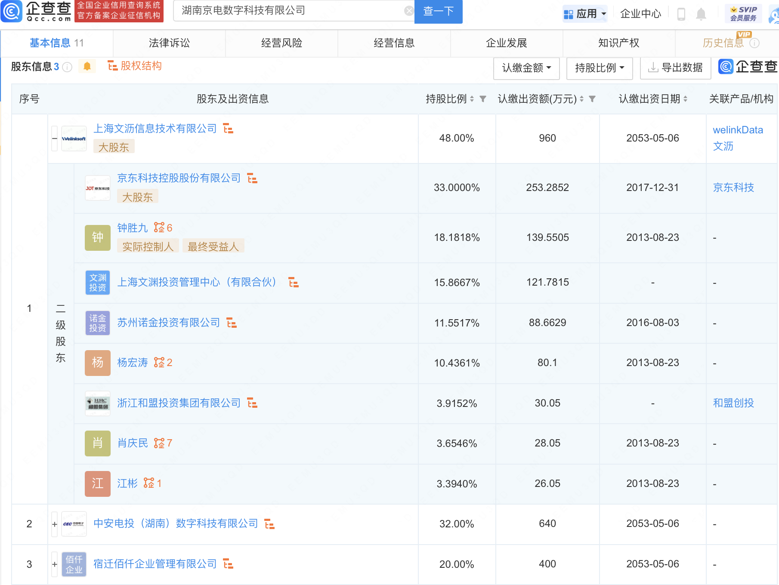
Task: Open equity structure icon for 中安电投（湖南）数字科技有限公司
Action: (269, 524)
